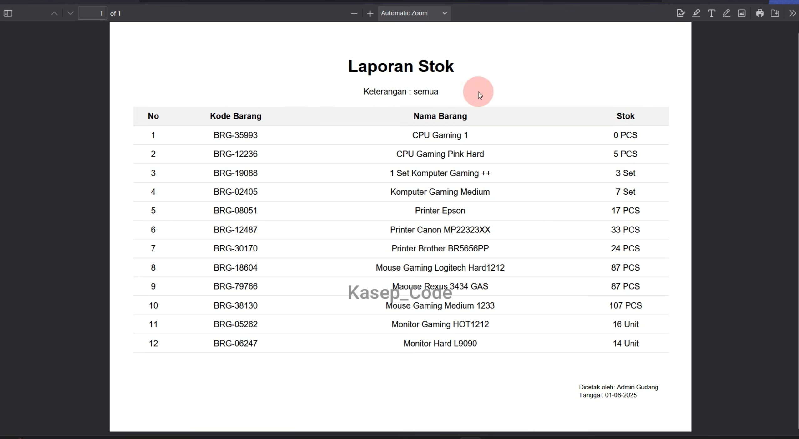Click the 'Kode Barang' column header

236,116
